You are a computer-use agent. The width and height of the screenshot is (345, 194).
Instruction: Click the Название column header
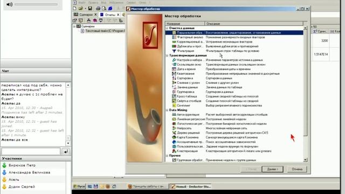tap(185, 24)
